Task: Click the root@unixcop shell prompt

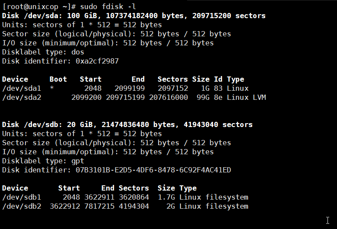Action: point(39,6)
